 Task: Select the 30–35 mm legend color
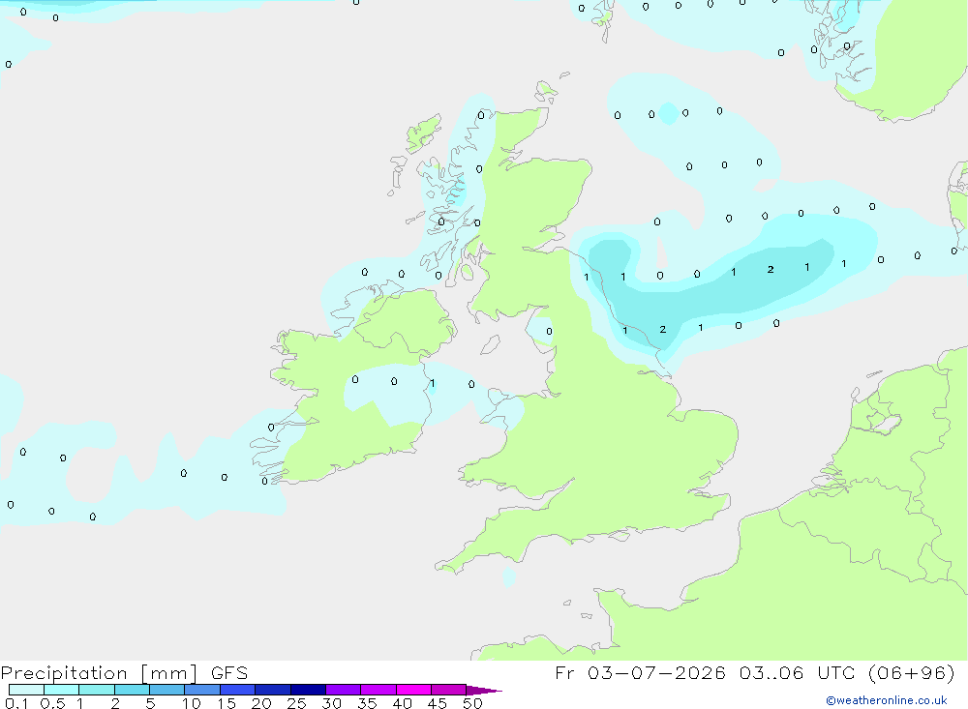[344, 690]
